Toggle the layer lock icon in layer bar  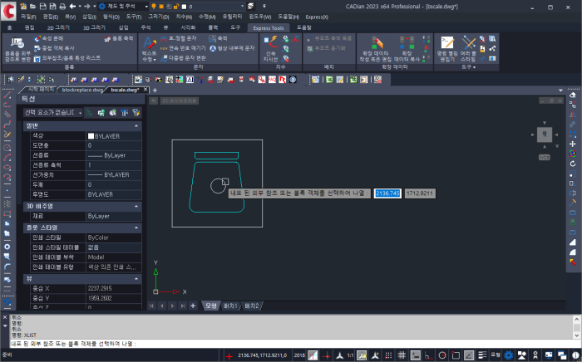coord(176,7)
